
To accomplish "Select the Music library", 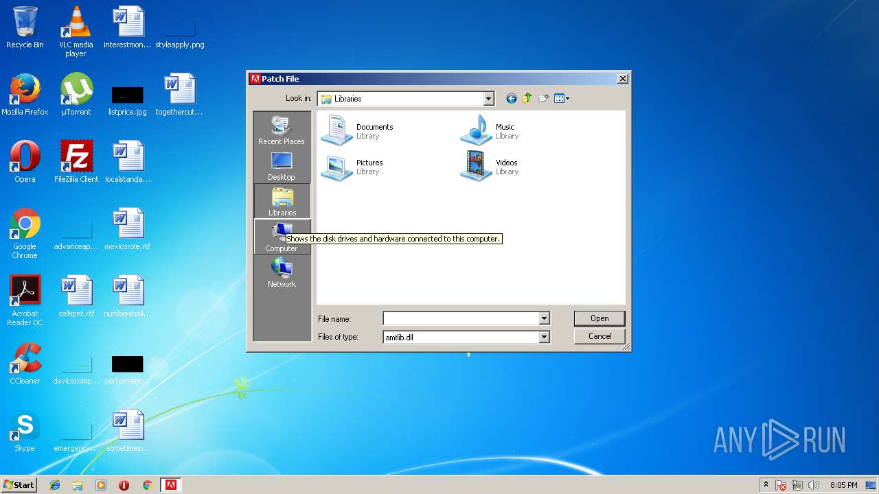I will 489,130.
